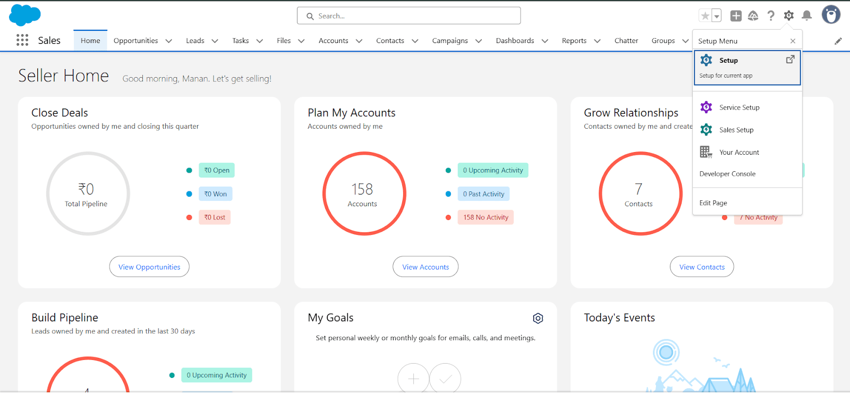Click the 7 Contacts ring chart
The image size is (850, 395).
641,194
